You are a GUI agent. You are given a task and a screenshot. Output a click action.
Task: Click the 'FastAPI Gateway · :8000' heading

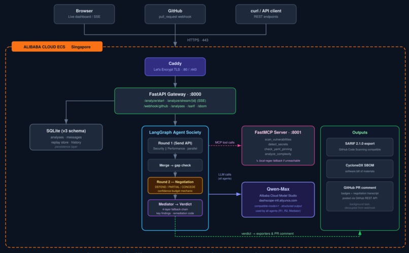coord(175,94)
